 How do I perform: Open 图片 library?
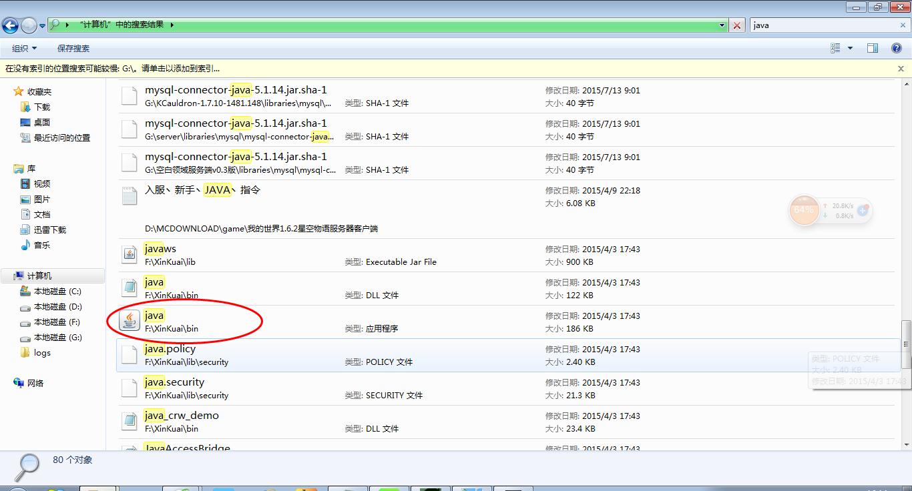pos(42,199)
